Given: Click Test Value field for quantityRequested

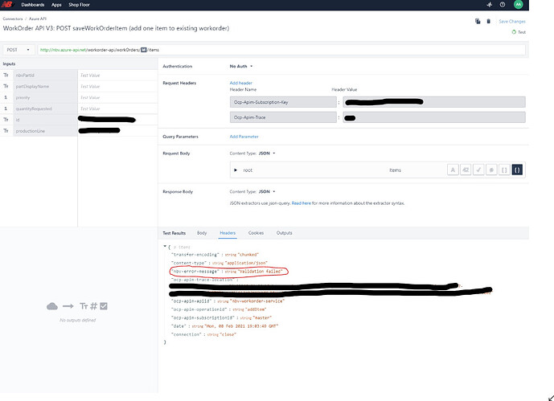Looking at the screenshot, I should point(117,108).
